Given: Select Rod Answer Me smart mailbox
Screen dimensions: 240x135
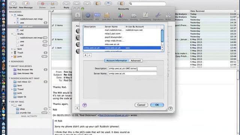Looking at the screenshot, I should pyautogui.click(x=25, y=70).
